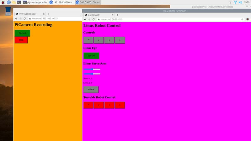Open the terminal launcher icon
This screenshot has width=251, height=141.
(19, 2)
